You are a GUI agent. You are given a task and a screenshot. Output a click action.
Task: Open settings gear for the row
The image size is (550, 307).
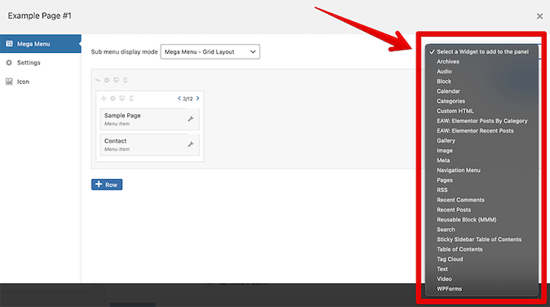[107, 80]
